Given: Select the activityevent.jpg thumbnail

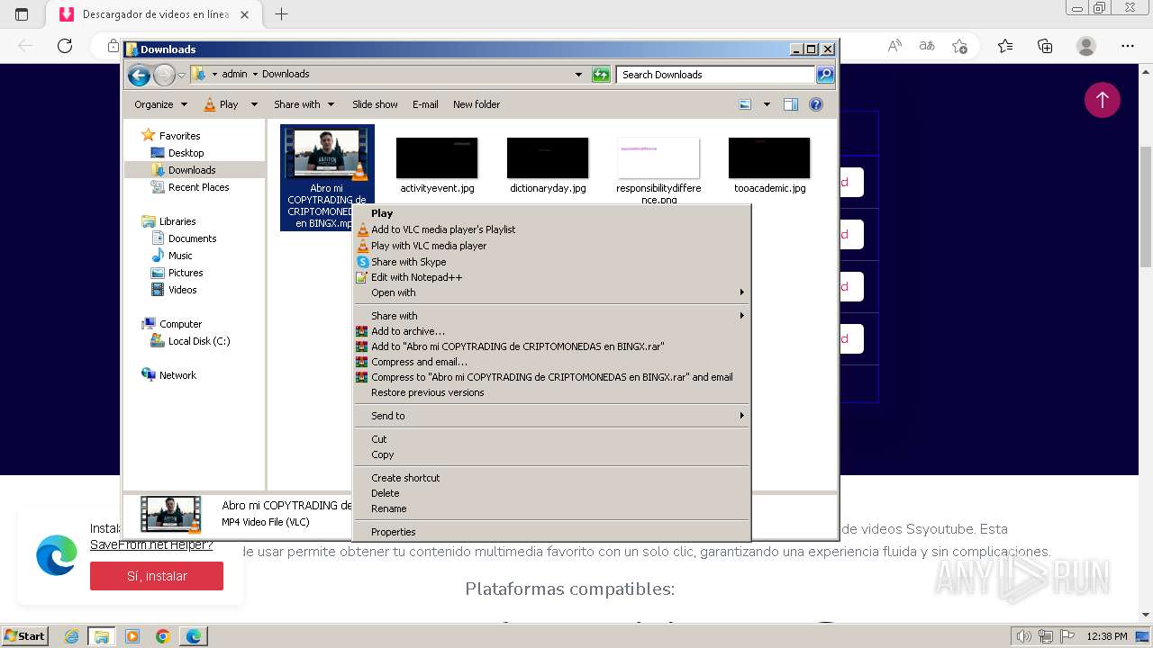Looking at the screenshot, I should tap(437, 158).
